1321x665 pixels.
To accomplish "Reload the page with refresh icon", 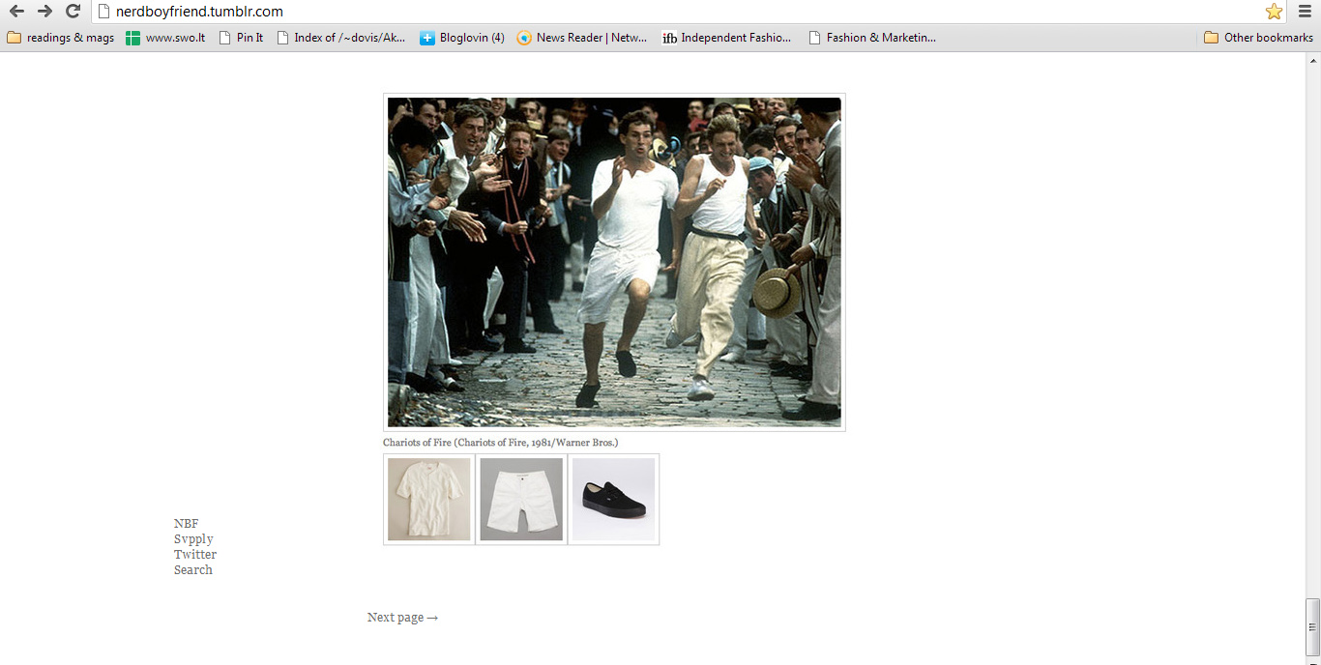I will pyautogui.click(x=73, y=12).
